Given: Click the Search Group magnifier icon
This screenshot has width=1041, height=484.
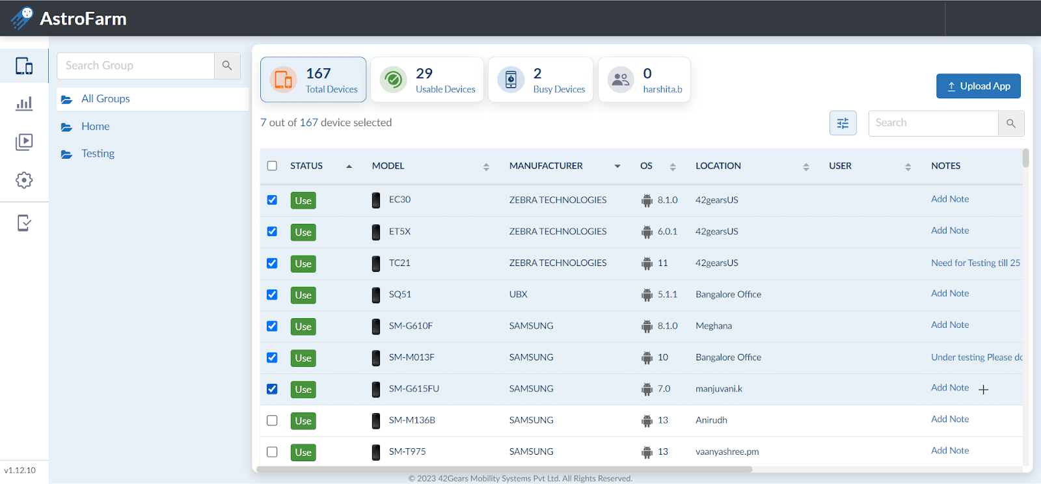Looking at the screenshot, I should 227,66.
